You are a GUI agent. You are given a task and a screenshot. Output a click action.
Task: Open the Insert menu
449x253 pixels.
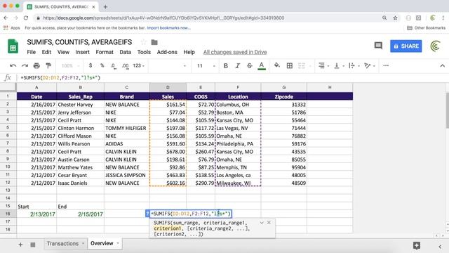(83, 52)
